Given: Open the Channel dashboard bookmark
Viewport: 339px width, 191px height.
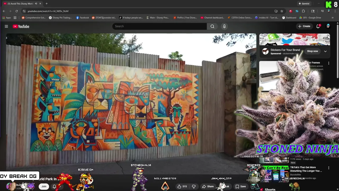Looking at the screenshot, I should [x=212, y=18].
